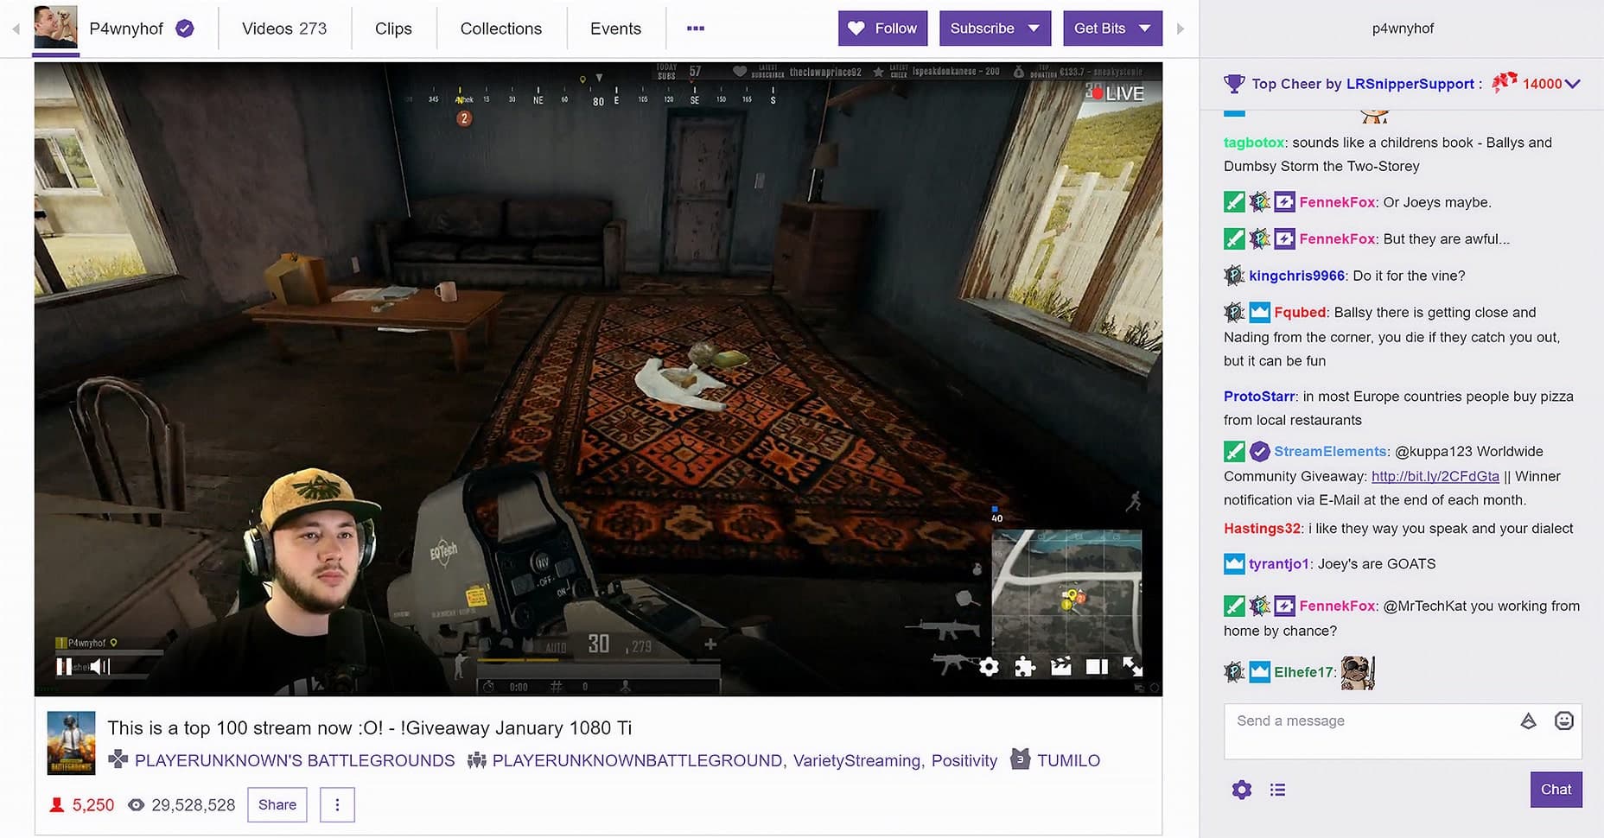This screenshot has height=838, width=1604.
Task: Click the communities people icon
Action: tap(476, 761)
